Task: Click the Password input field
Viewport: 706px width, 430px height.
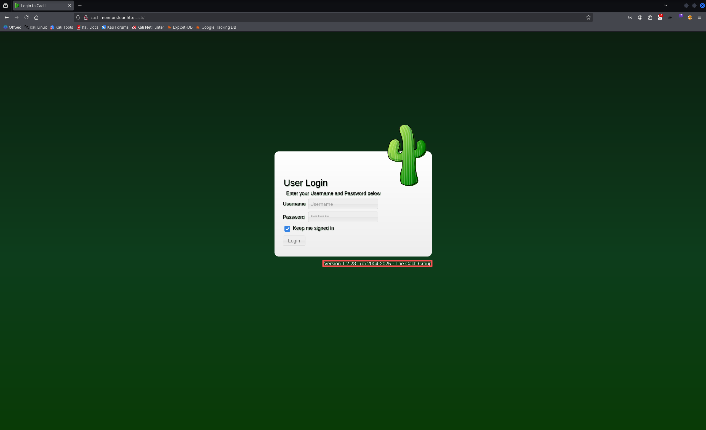Action: [343, 217]
